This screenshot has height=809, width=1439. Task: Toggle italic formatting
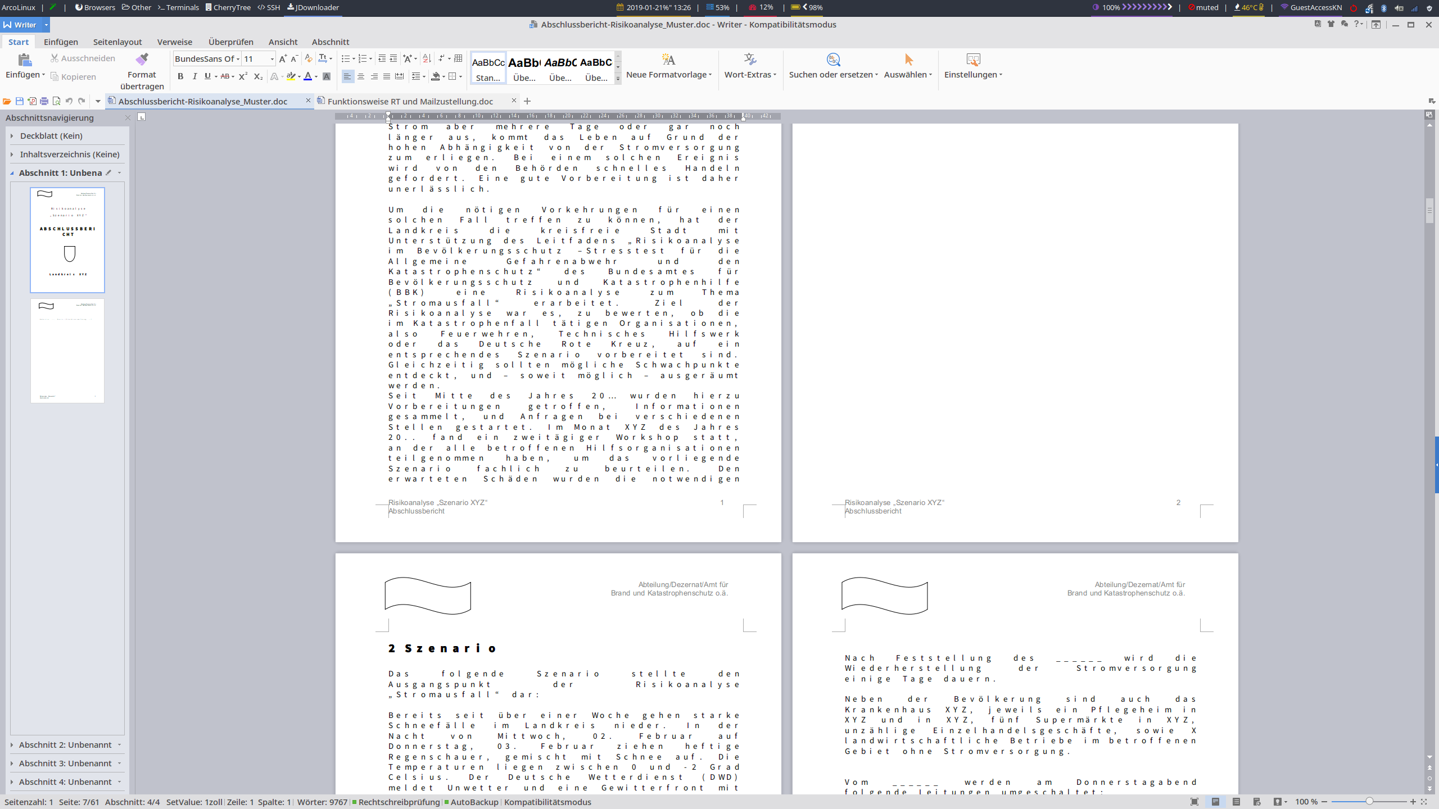(194, 76)
